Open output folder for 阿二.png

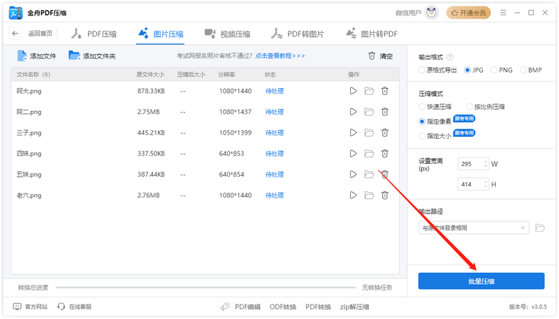pos(369,112)
